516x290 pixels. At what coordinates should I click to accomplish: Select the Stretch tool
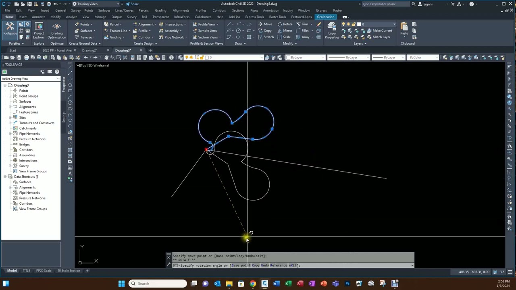coord(266,37)
